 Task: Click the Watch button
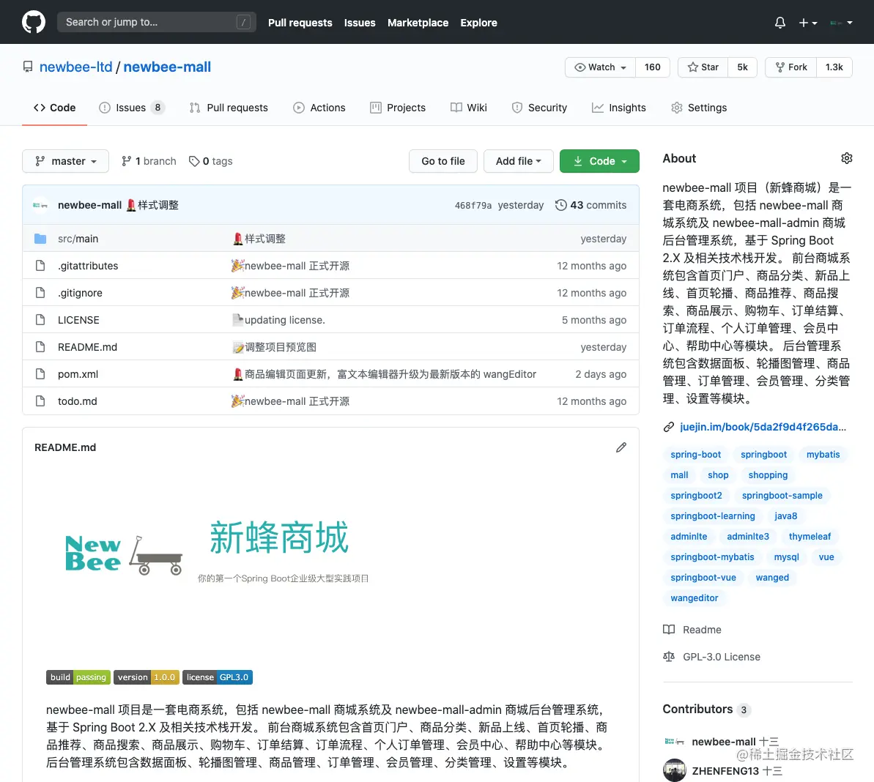click(x=600, y=67)
